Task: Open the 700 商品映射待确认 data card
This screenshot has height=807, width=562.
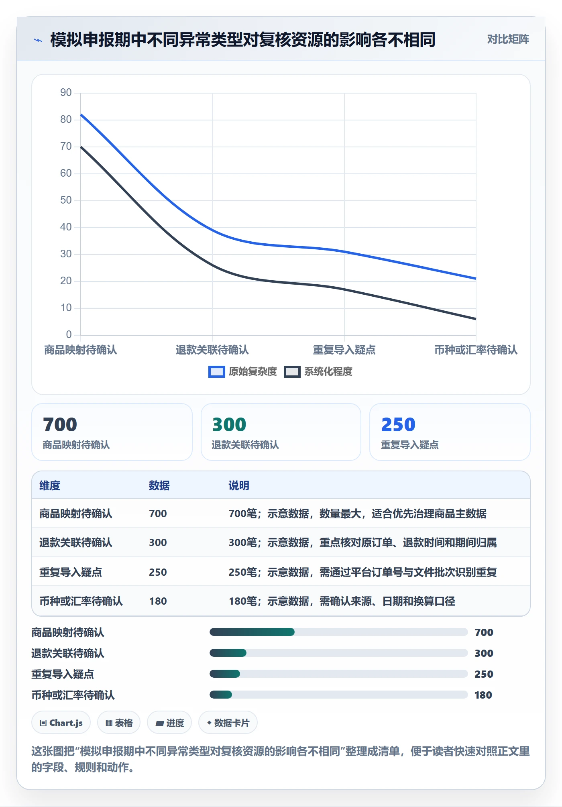Action: pos(112,432)
